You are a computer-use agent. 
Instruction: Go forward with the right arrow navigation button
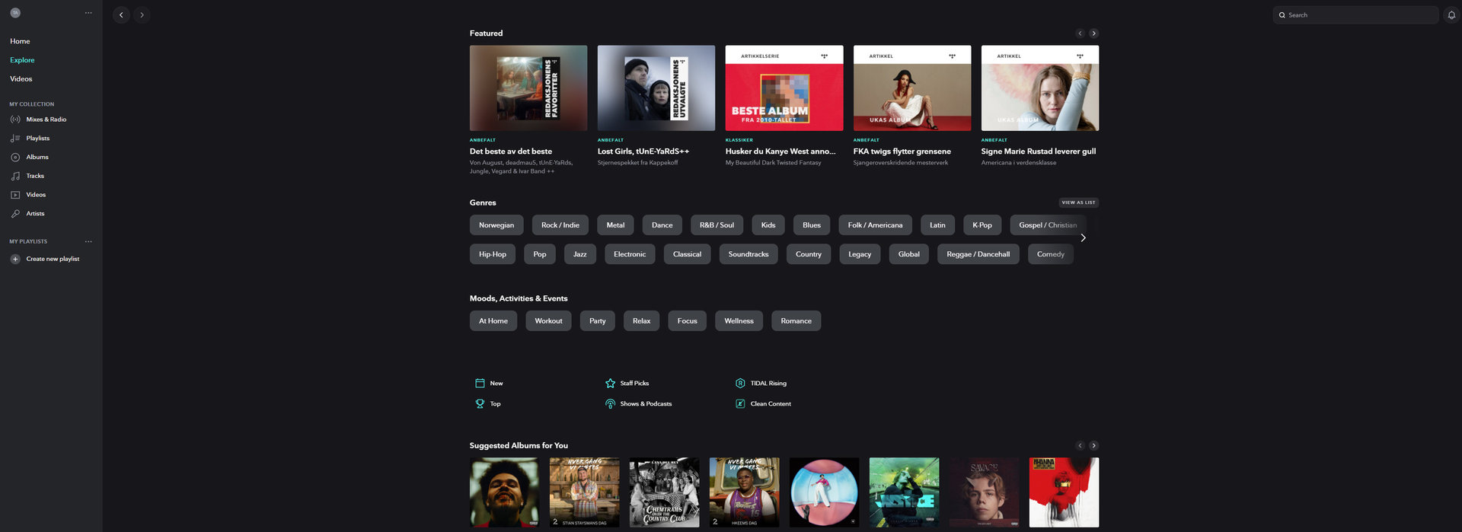pos(142,15)
